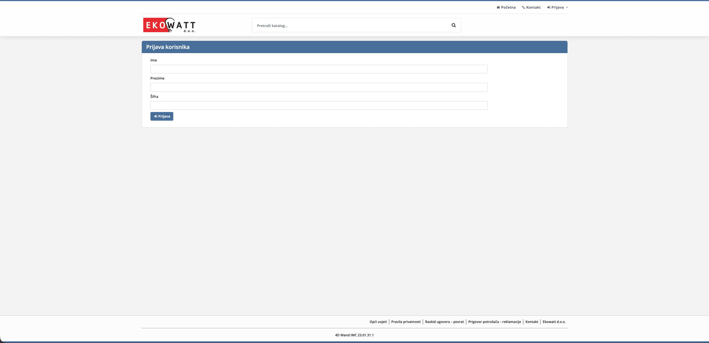
Task: Open Prigovor potrošača – reklamacije link
Action: [494, 322]
